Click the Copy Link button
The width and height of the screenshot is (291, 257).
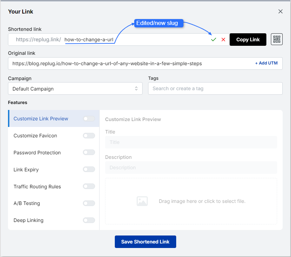[248, 40]
